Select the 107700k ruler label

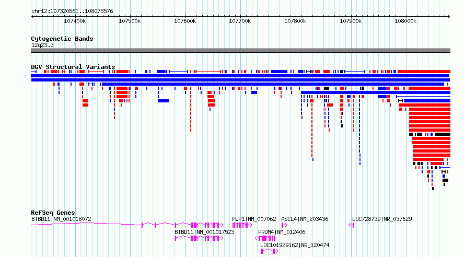[240, 21]
